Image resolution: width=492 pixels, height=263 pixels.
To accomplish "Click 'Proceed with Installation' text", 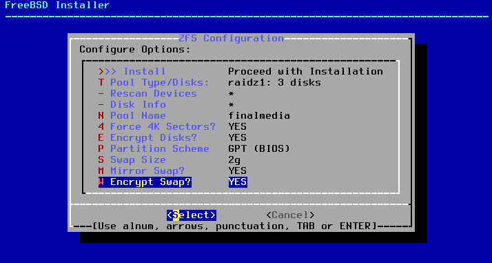I will pyautogui.click(x=306, y=72).
